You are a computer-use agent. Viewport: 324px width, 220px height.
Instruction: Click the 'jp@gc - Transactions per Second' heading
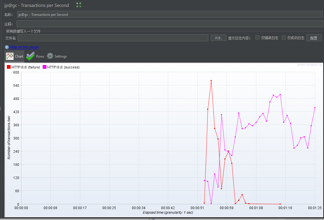click(x=37, y=5)
